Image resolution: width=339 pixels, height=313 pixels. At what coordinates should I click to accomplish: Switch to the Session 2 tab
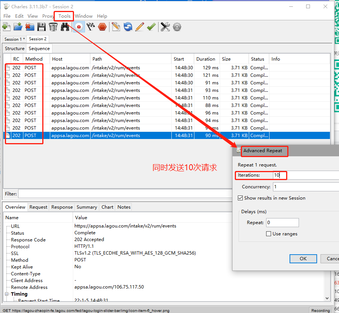point(38,39)
